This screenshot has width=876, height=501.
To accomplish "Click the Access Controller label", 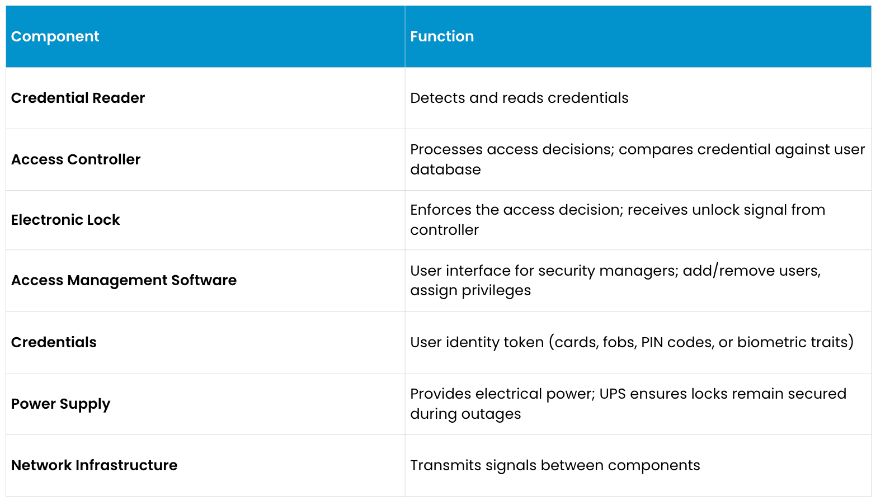I will pos(76,159).
